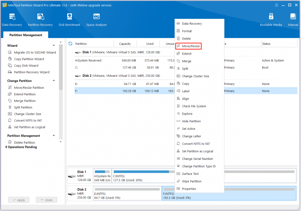This screenshot has height=211, width=301.
Task: Refresh the partition list icon
Action: tap(70, 44)
